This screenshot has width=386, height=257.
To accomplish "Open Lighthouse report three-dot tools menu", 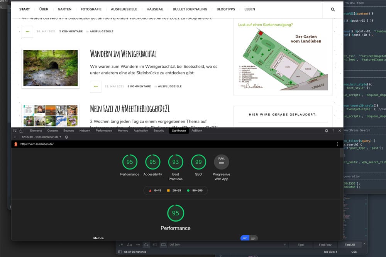I will pos(337,144).
